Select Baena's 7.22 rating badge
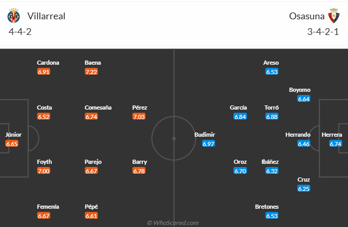Image resolution: width=348 pixels, height=227 pixels. coord(92,71)
